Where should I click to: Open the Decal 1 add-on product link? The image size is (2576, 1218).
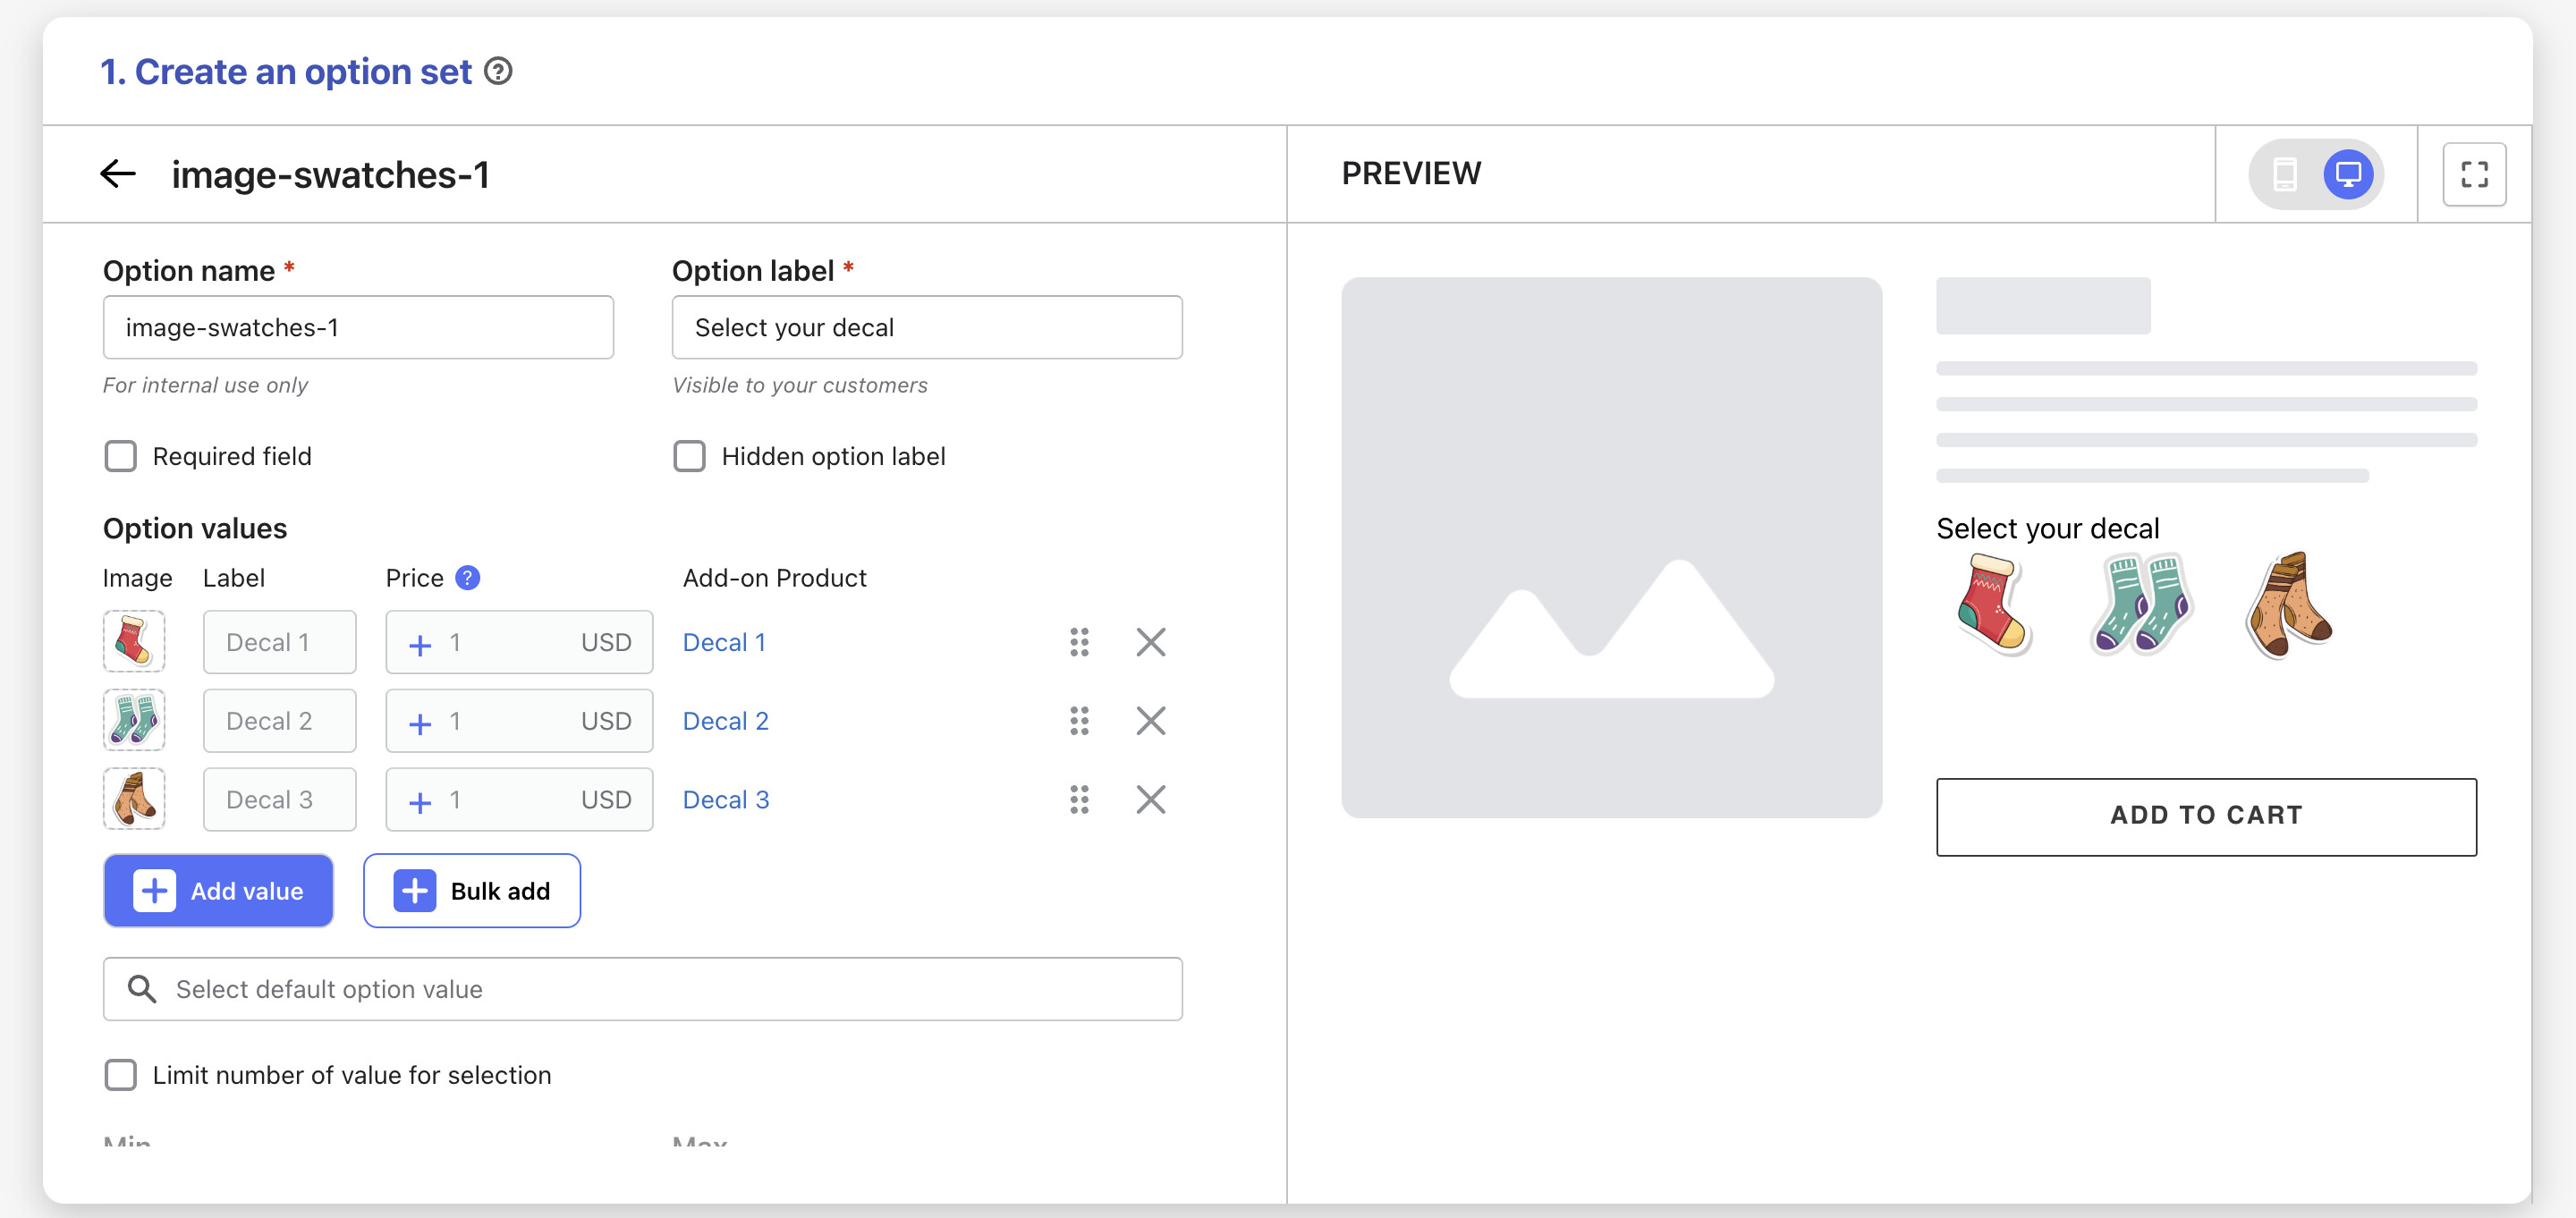(x=724, y=642)
